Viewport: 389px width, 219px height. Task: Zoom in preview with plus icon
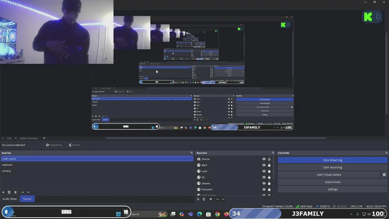tap(15, 138)
